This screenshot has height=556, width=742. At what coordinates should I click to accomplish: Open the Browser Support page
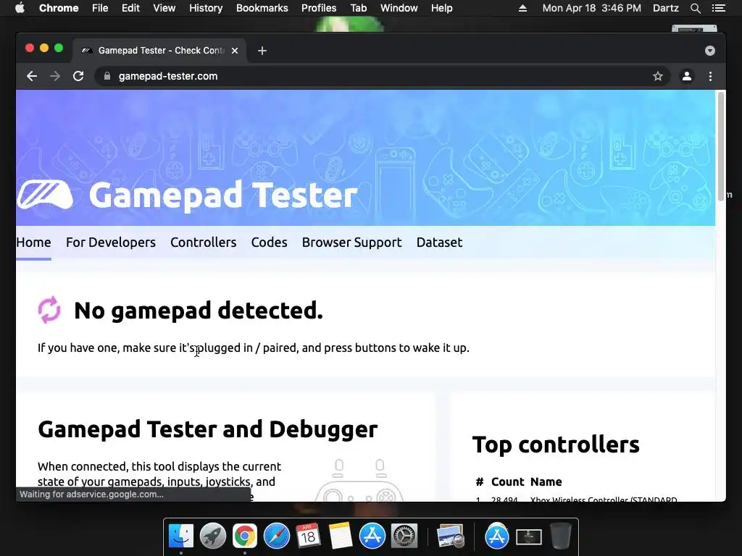coord(351,243)
